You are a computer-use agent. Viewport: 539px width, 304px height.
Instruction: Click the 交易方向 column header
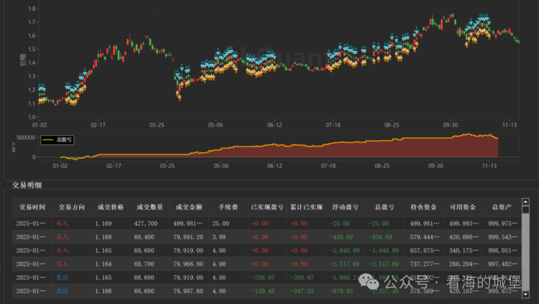point(71,207)
